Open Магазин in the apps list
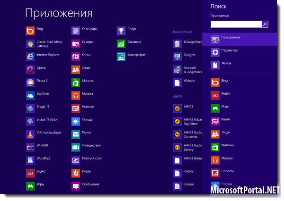 tap(83, 83)
